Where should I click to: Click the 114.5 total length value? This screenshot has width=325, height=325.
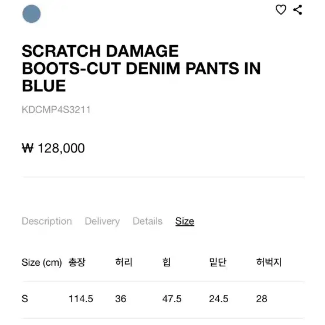click(x=81, y=299)
